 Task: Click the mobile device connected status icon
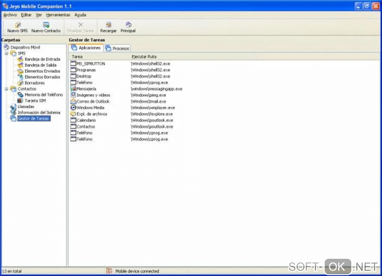click(x=109, y=271)
